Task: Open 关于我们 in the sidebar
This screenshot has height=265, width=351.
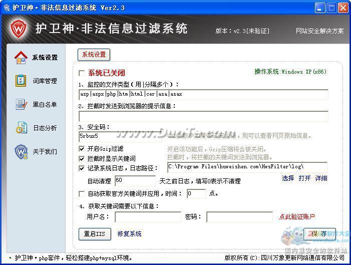Action: (x=45, y=152)
